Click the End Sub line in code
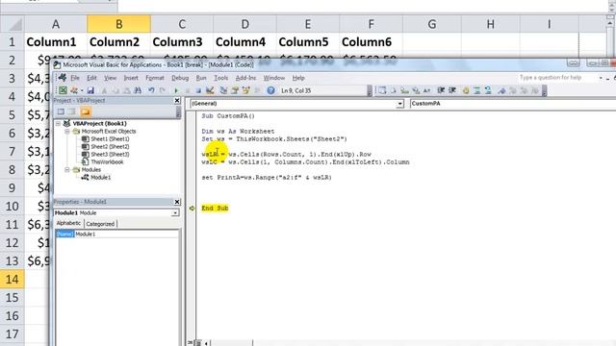 click(x=215, y=209)
